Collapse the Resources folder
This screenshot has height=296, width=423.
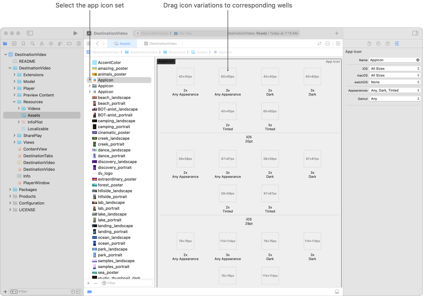(14, 102)
